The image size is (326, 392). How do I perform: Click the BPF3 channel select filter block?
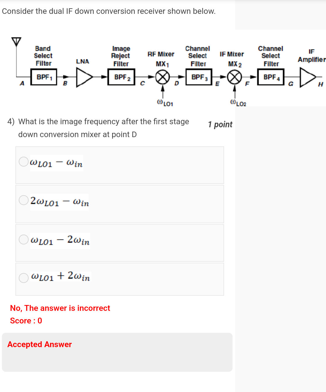click(199, 77)
